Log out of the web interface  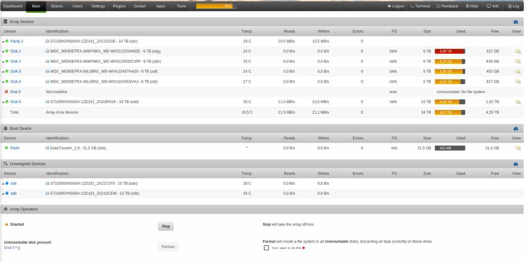coord(396,6)
